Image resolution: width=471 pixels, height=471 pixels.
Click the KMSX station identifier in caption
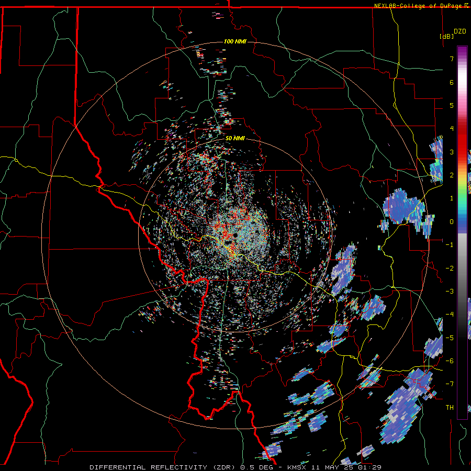(297, 467)
